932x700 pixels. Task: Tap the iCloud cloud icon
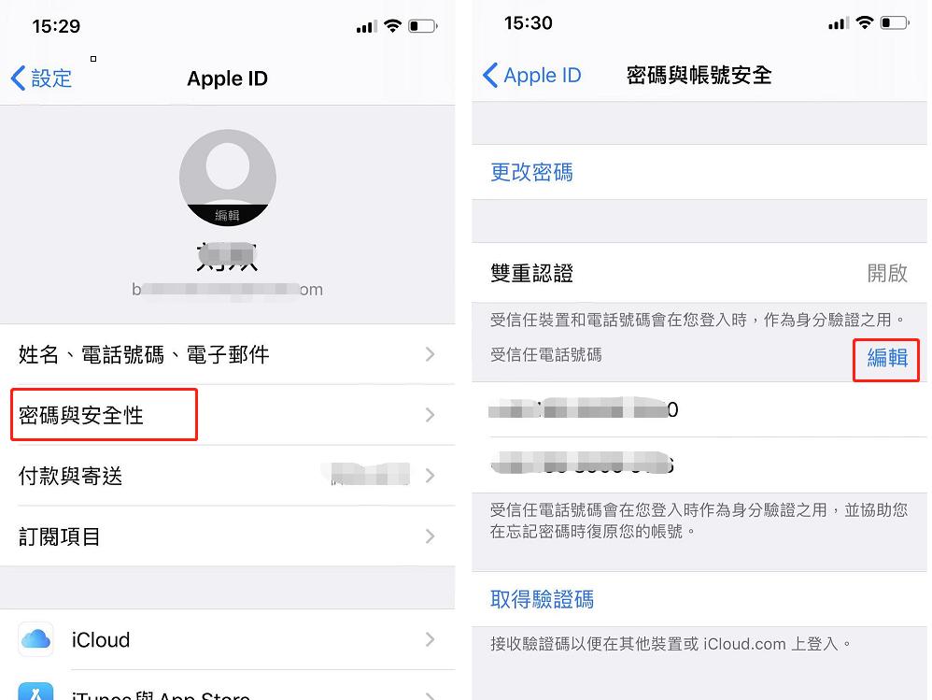35,639
